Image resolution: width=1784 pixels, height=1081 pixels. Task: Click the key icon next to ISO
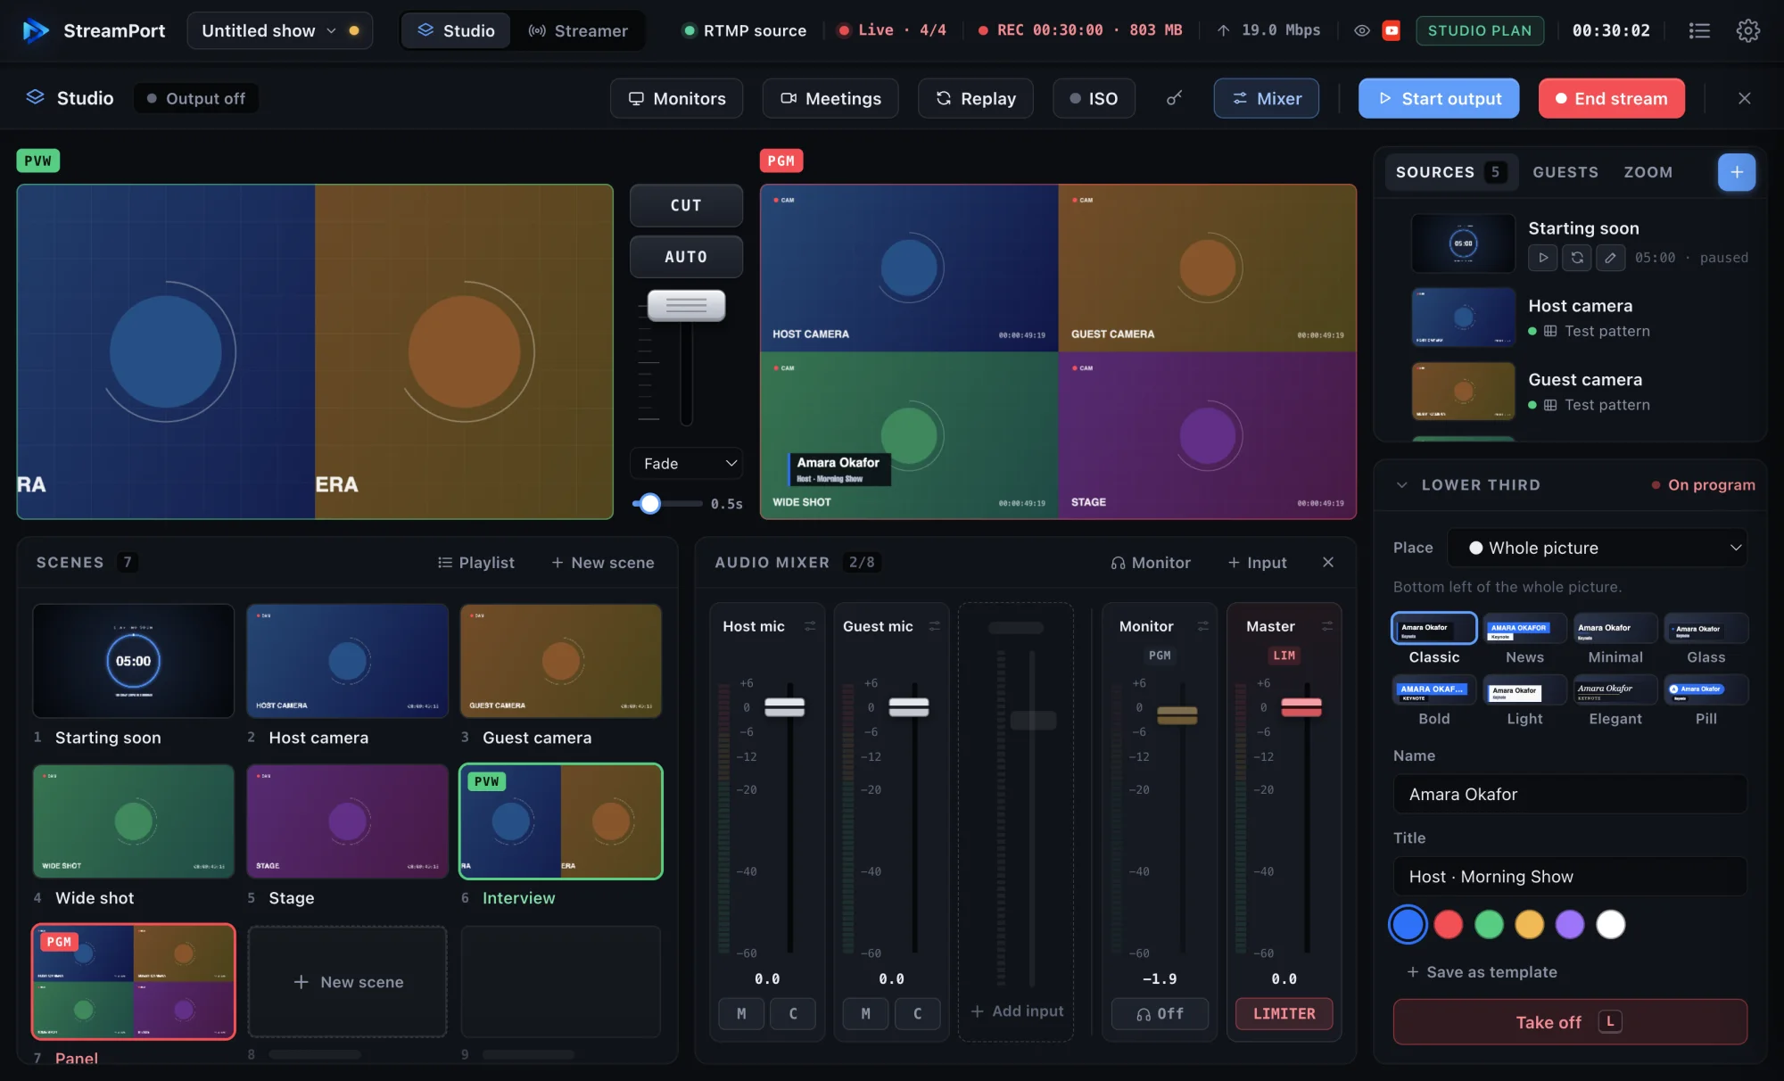pyautogui.click(x=1175, y=98)
